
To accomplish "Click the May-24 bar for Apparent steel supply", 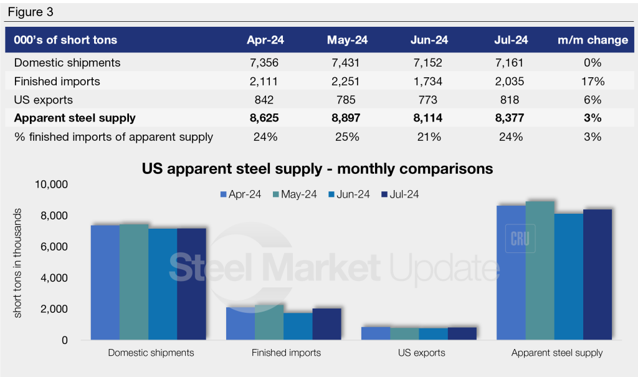I will click(540, 270).
